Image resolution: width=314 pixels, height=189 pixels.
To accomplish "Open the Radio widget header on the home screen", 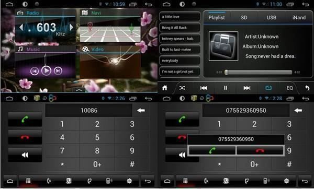I will pos(45,13).
